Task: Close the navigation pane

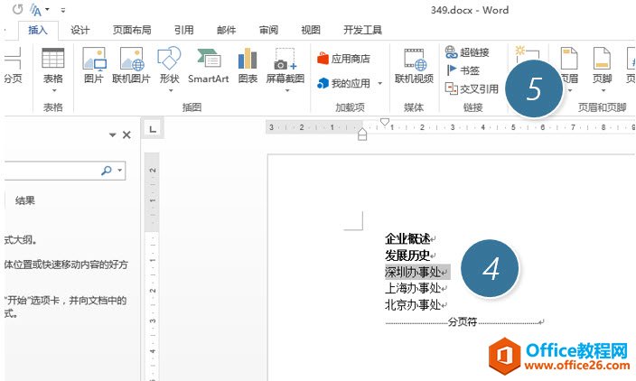Action: [x=126, y=135]
